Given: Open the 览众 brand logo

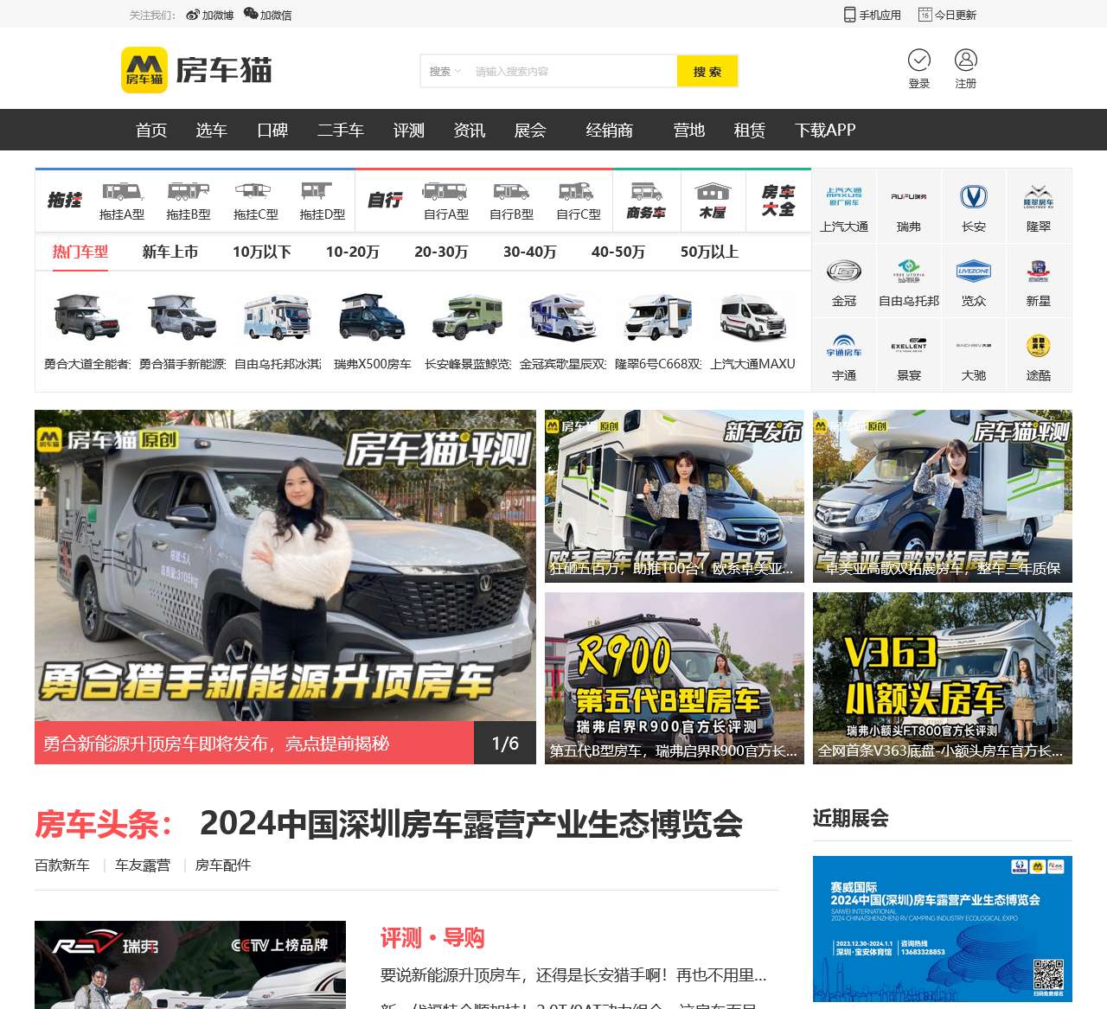Looking at the screenshot, I should 974,271.
